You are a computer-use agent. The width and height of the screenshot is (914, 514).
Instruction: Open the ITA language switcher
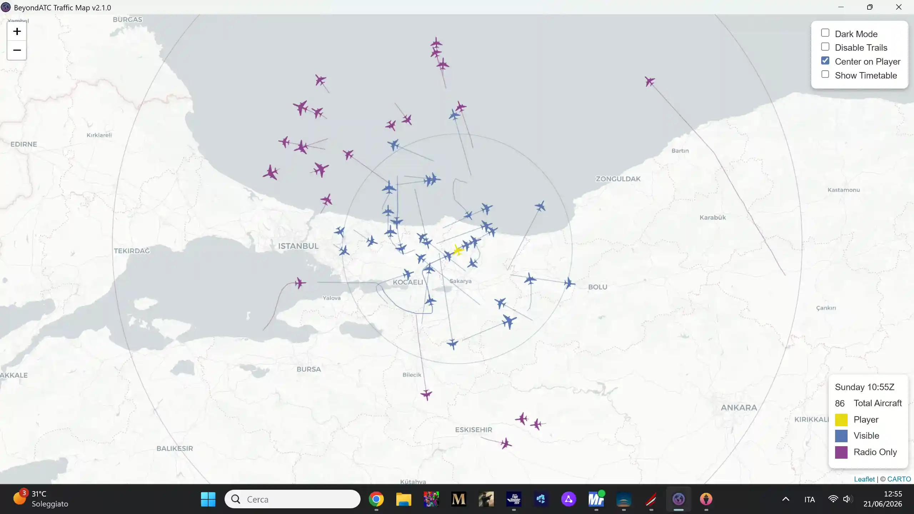pyautogui.click(x=809, y=499)
